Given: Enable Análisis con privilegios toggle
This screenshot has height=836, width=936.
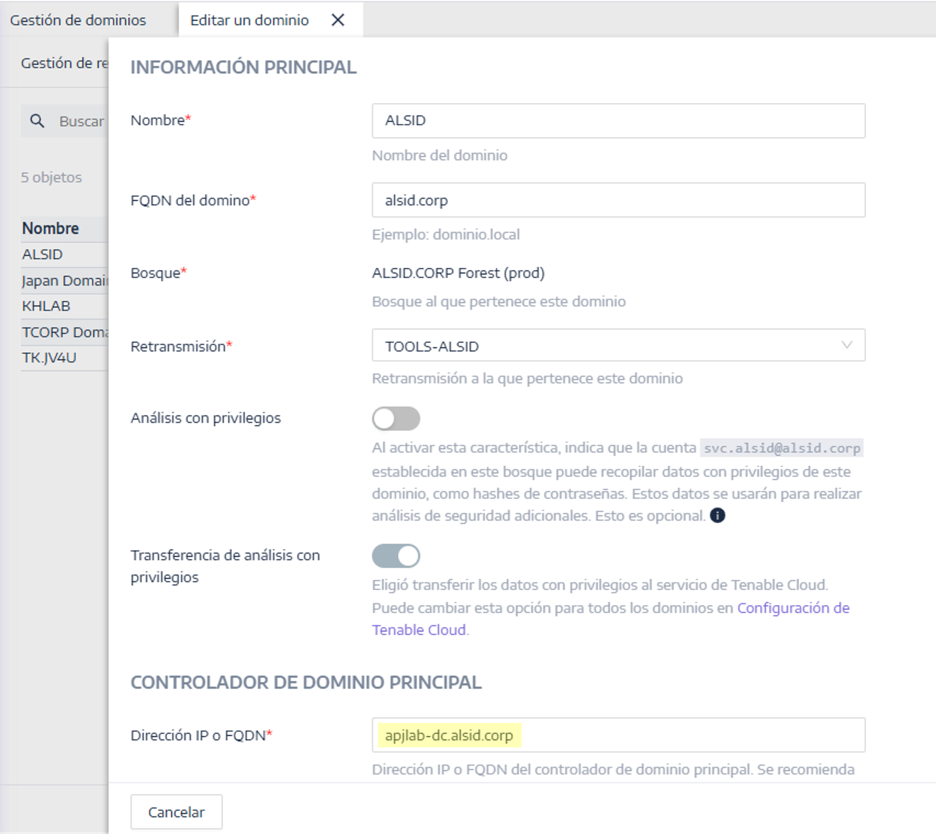Looking at the screenshot, I should (396, 418).
